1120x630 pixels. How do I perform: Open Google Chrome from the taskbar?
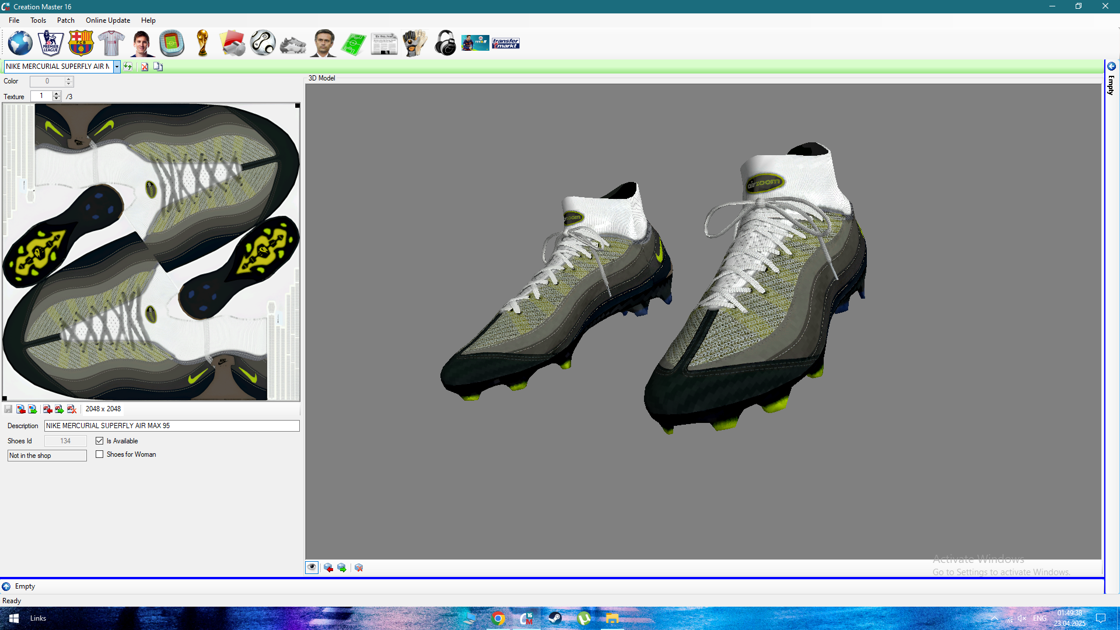(499, 618)
